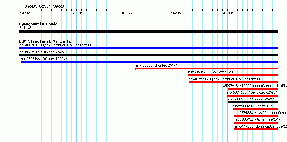Click the esv2674328 1000Genomes label

click(260, 113)
